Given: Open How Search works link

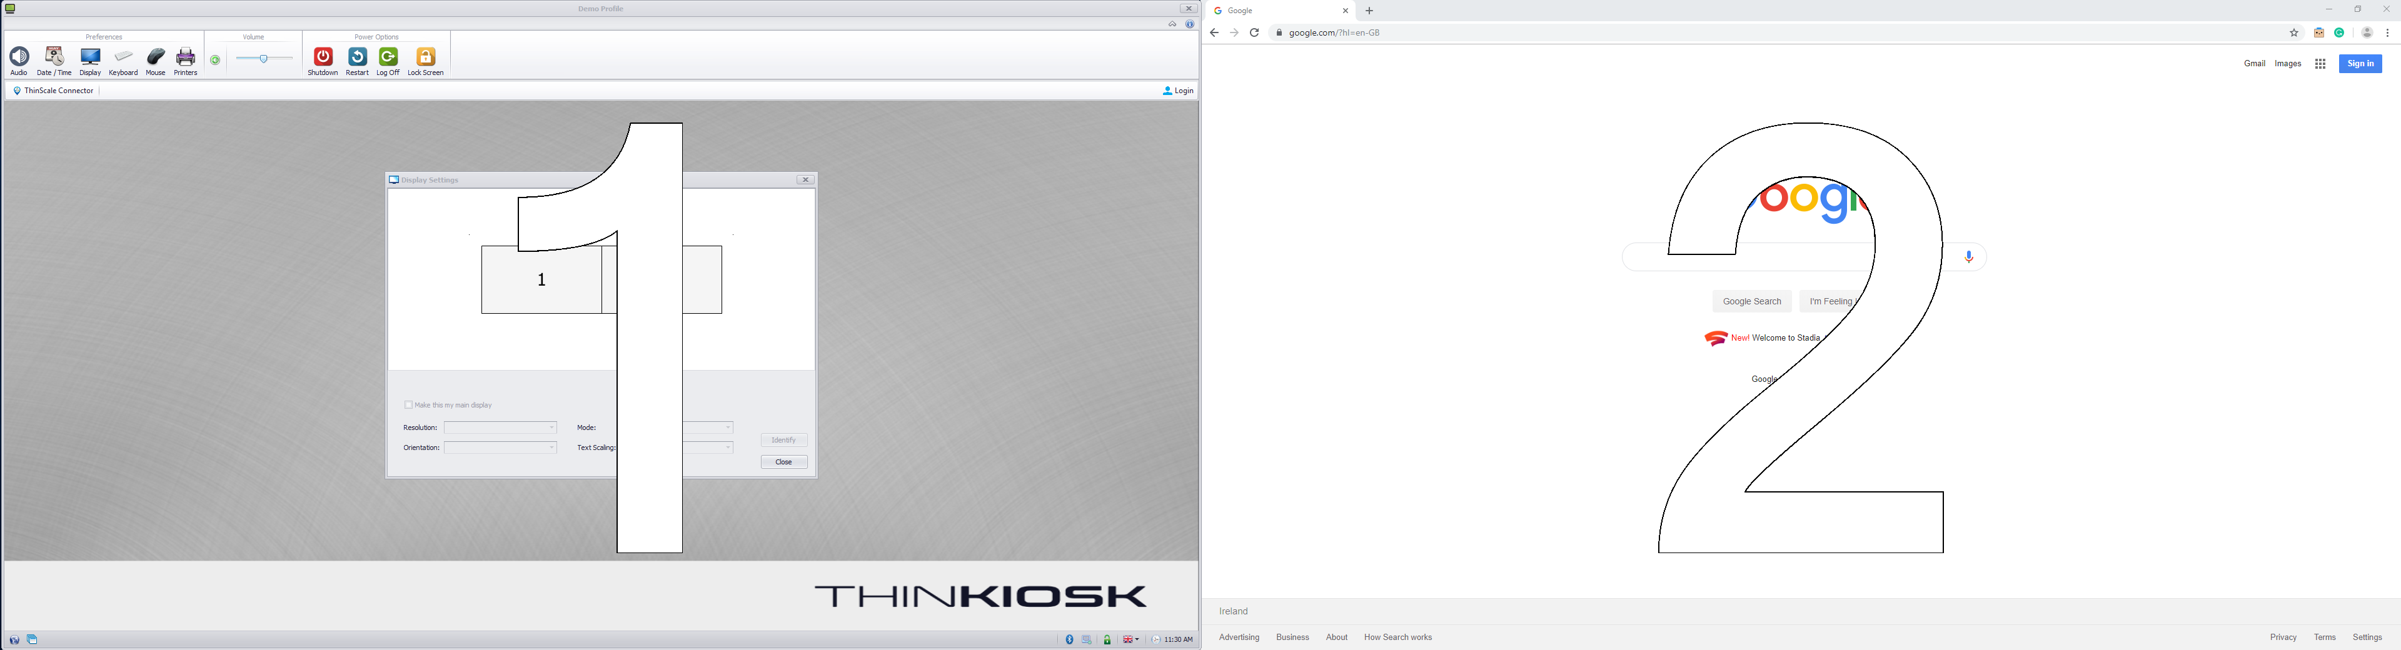Looking at the screenshot, I should click(x=1398, y=638).
